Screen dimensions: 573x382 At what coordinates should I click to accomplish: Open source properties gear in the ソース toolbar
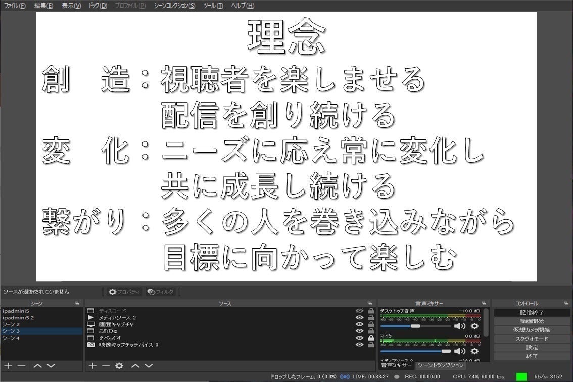[x=119, y=365]
